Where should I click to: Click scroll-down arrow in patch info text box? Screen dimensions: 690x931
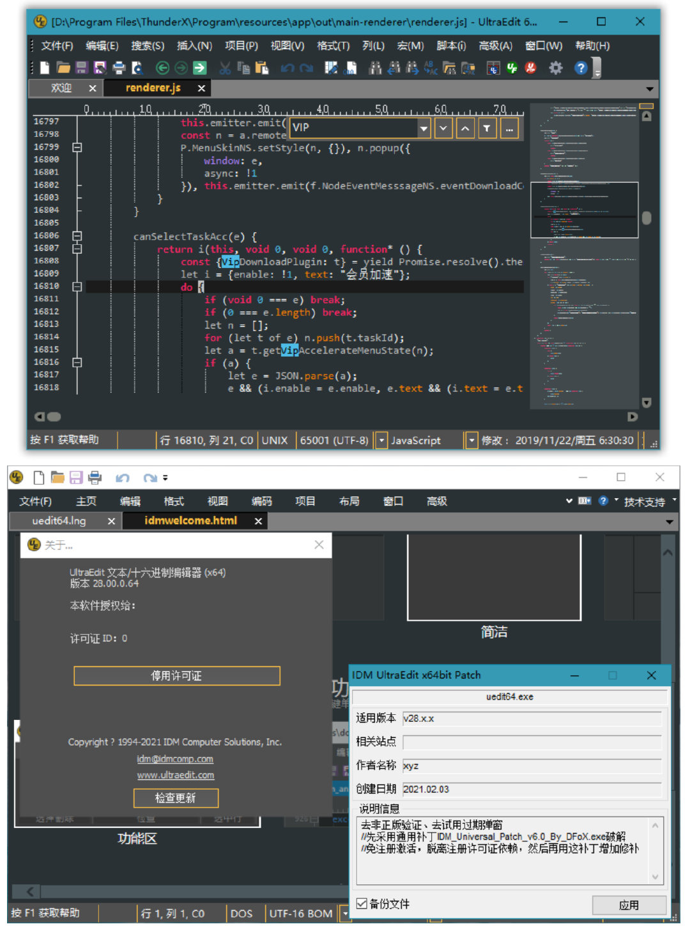point(655,877)
